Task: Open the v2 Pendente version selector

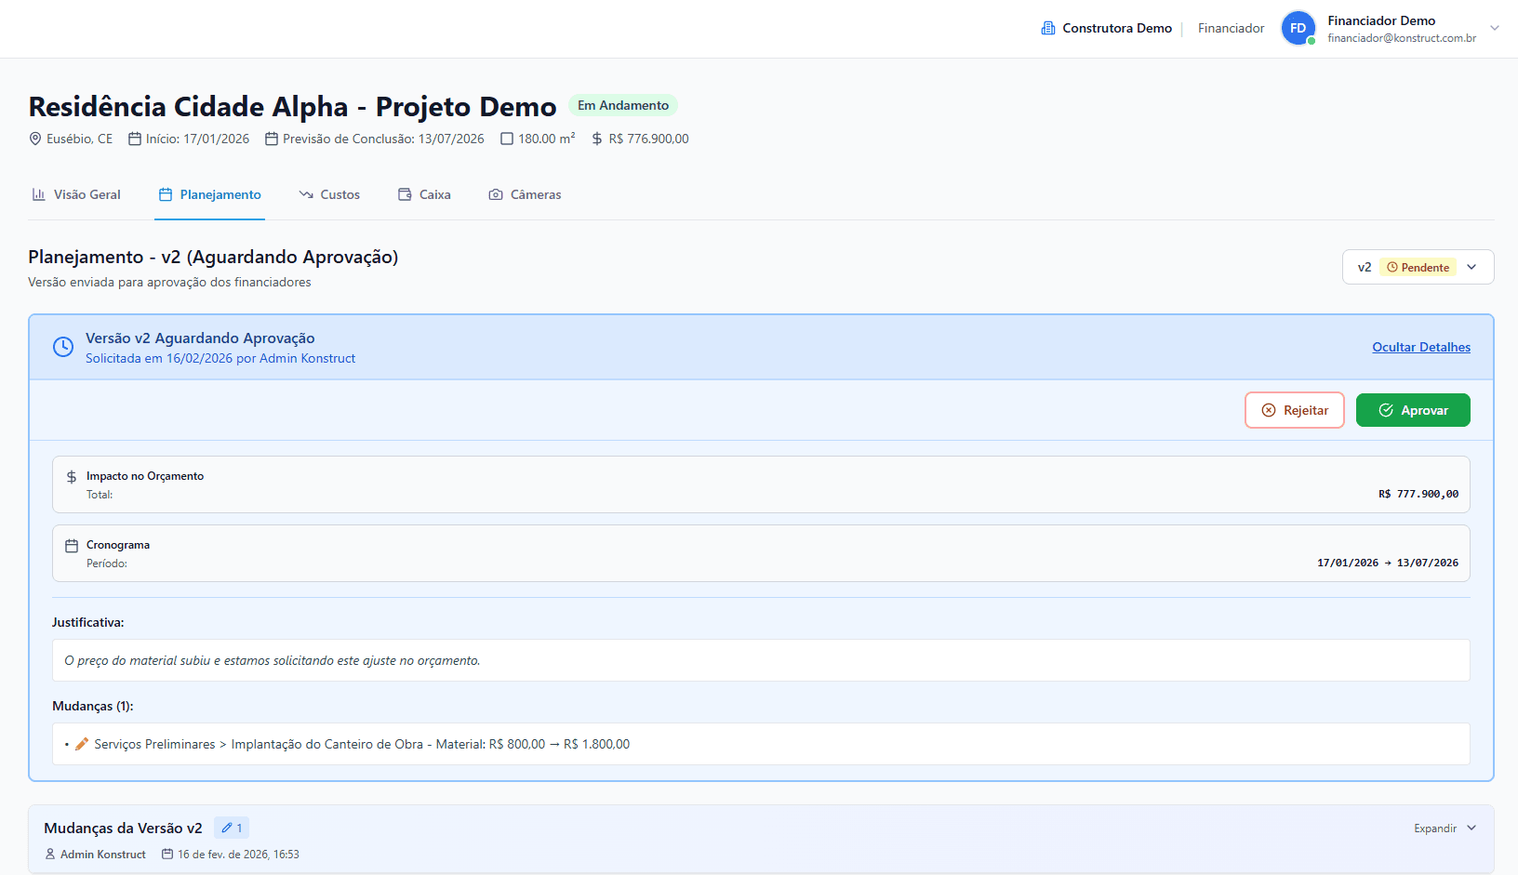Action: 1418,267
